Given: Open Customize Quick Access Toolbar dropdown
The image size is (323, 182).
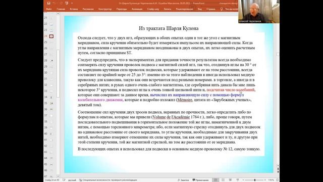Looking at the screenshot, I should pos(72,3).
